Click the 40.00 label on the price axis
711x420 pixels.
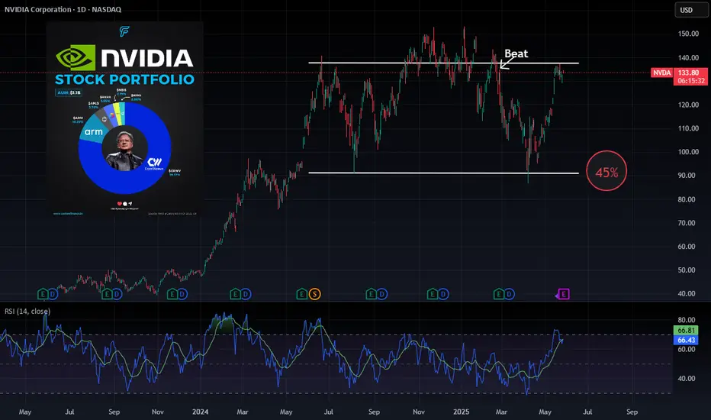click(x=687, y=293)
